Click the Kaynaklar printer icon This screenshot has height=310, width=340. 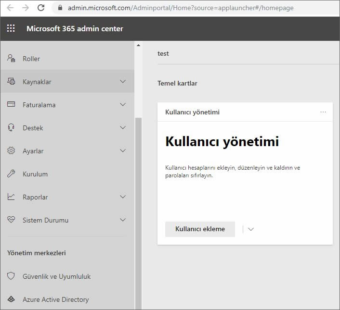coord(11,81)
